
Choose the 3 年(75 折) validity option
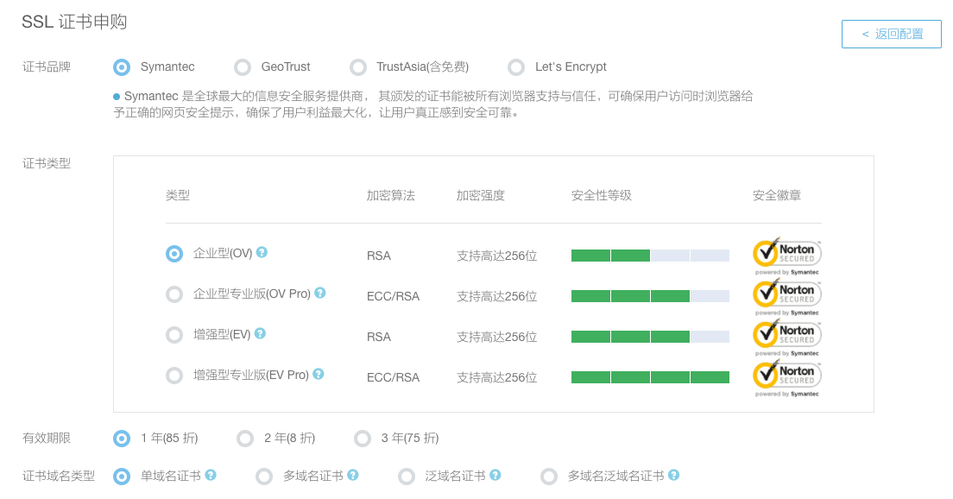pos(363,438)
